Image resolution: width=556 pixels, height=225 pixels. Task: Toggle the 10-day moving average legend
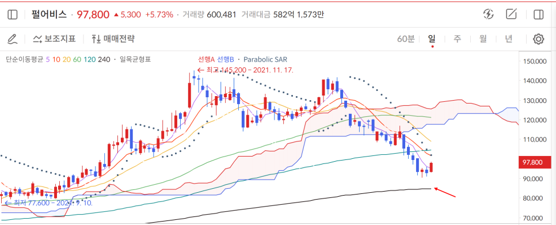56,59
